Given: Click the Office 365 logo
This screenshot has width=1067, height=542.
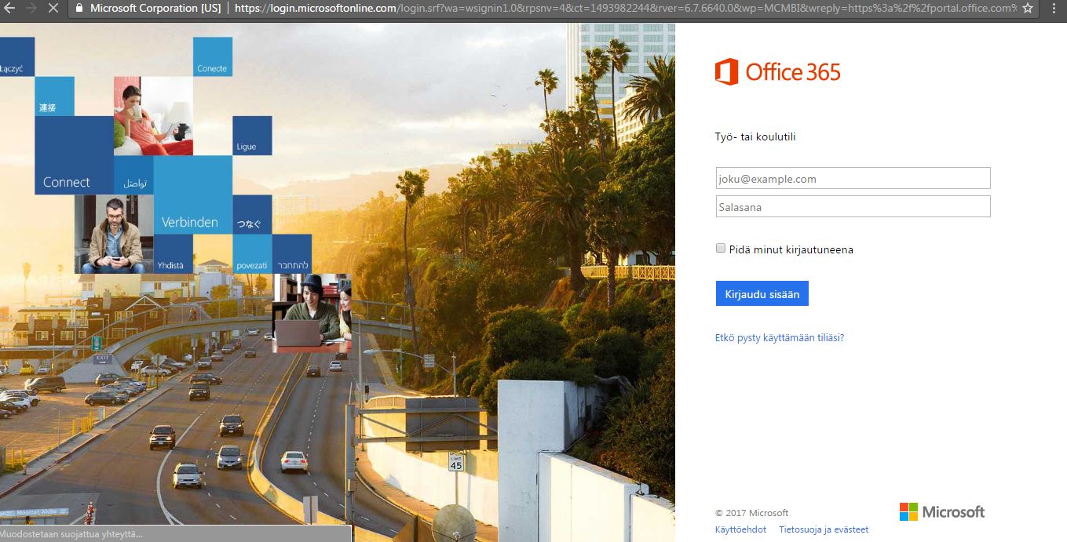Looking at the screenshot, I should (777, 72).
